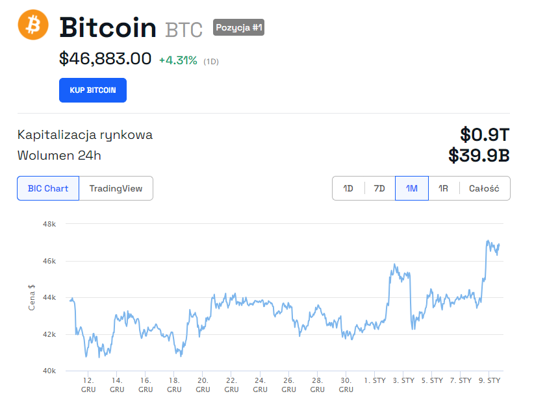Screen dimensions: 534x394
Task: Show the Całość full history range
Action: (484, 188)
